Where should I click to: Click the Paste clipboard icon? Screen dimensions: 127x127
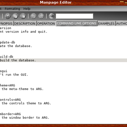(x=23, y=16)
